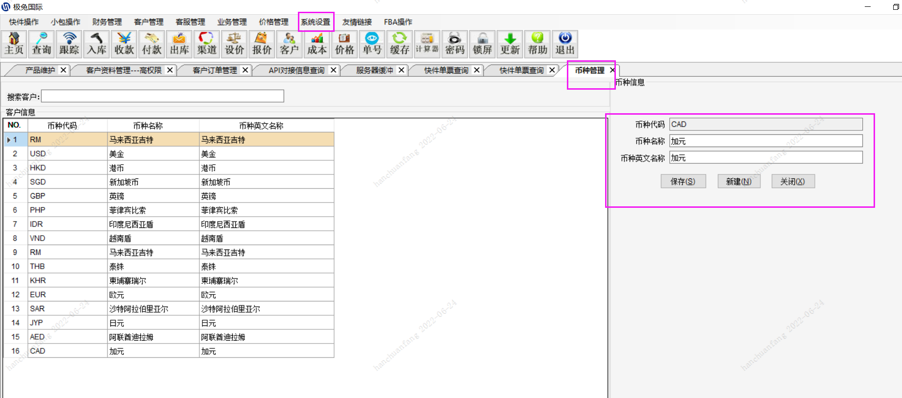Image resolution: width=902 pixels, height=398 pixels.
Task: Open the 客服管理 menu
Action: (x=191, y=22)
